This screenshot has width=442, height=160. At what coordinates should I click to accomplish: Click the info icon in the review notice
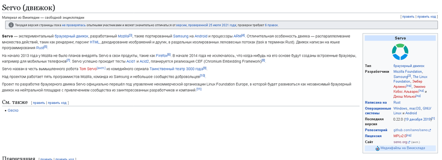[x=11, y=25]
